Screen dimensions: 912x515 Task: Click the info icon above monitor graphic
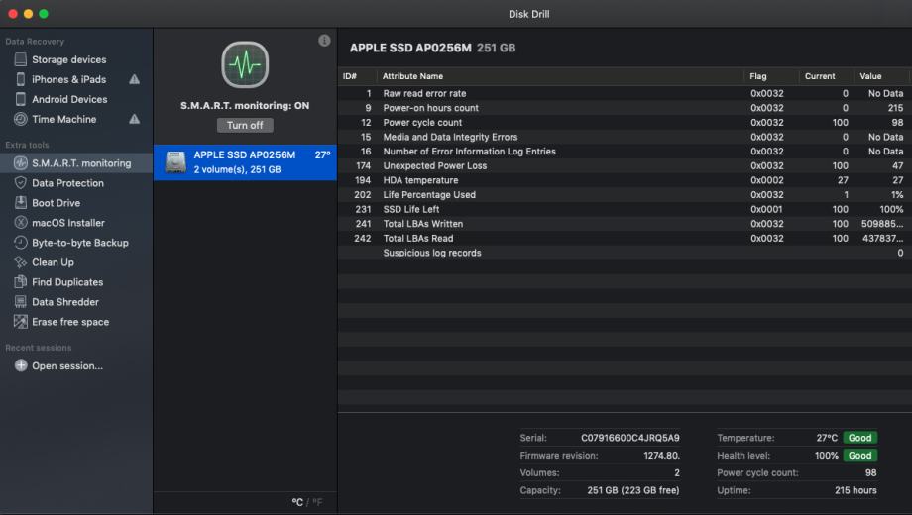tap(324, 41)
